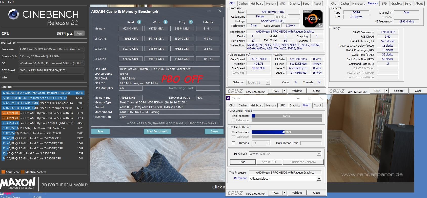Switch to Graphics tab in CPU-Z Bench window
This screenshot has width=427, height=198.
coord(295,105)
